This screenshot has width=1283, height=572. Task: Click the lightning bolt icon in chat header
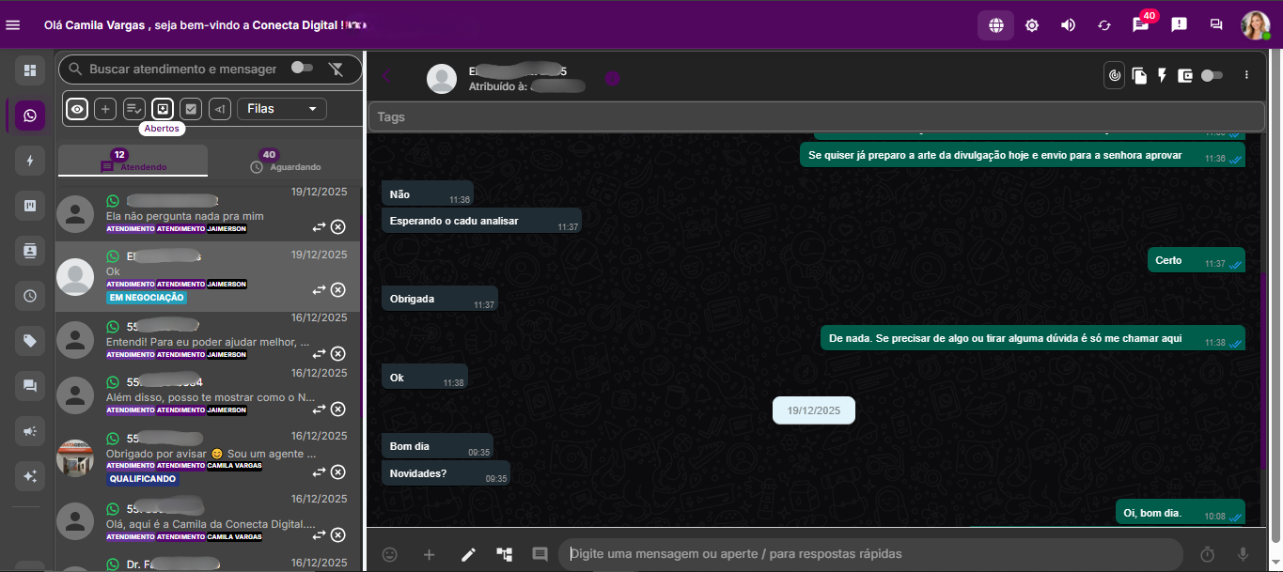click(1162, 74)
